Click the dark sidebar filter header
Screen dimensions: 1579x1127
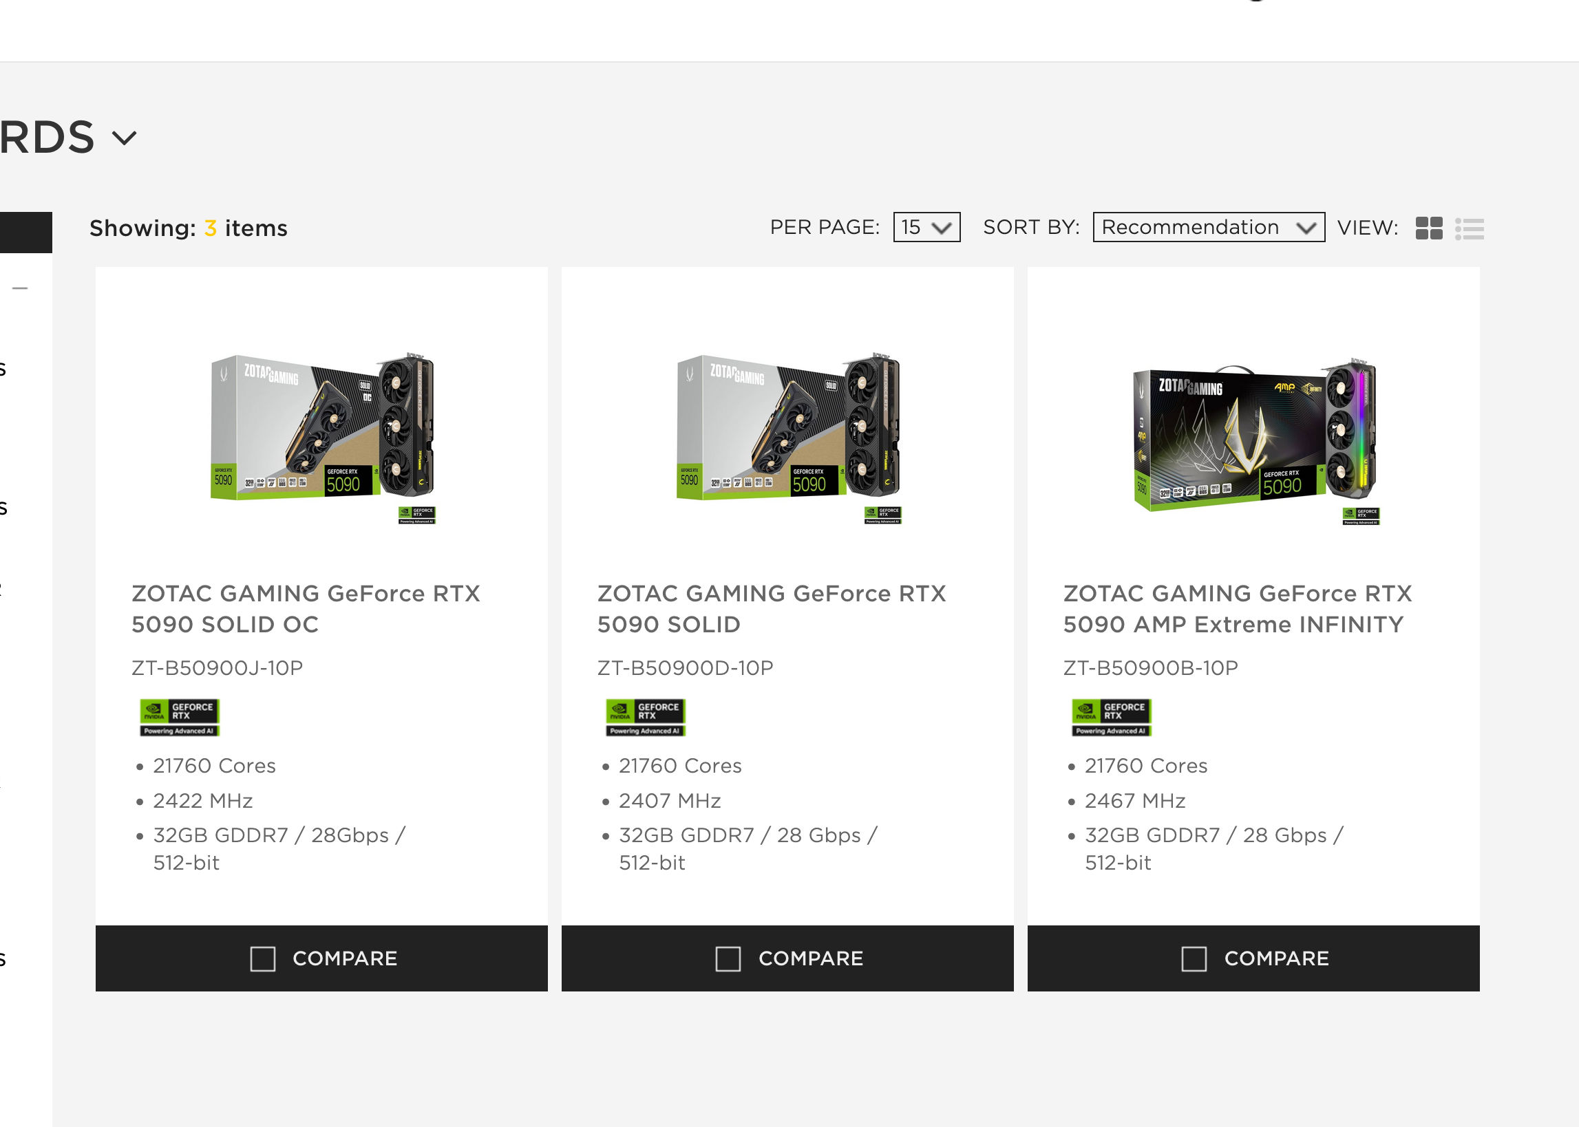click(x=25, y=233)
